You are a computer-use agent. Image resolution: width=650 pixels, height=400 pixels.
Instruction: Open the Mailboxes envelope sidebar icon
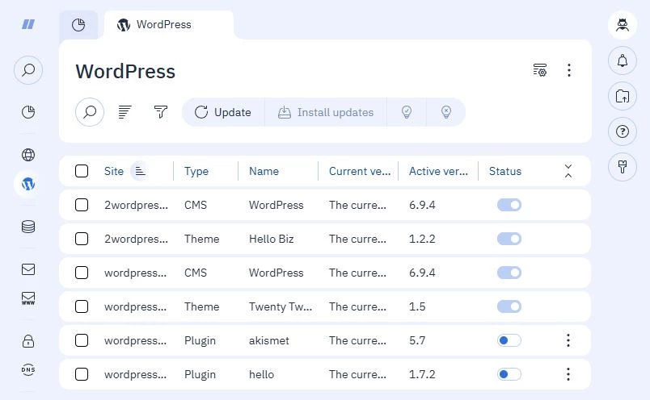(28, 269)
